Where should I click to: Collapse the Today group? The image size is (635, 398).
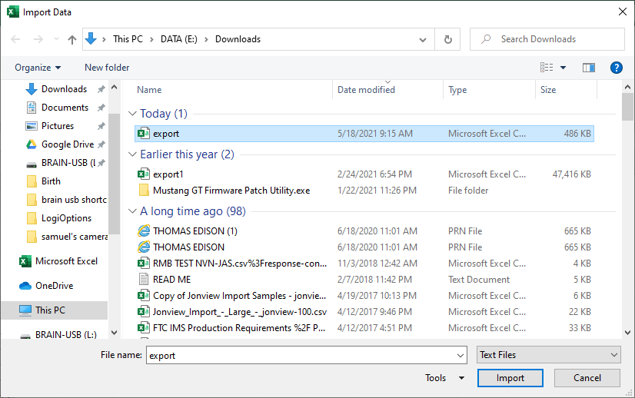pos(131,114)
